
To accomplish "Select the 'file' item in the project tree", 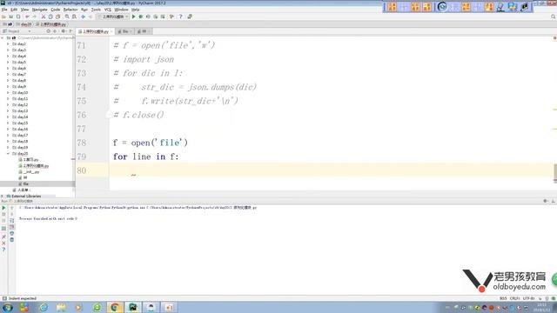I will [23, 183].
